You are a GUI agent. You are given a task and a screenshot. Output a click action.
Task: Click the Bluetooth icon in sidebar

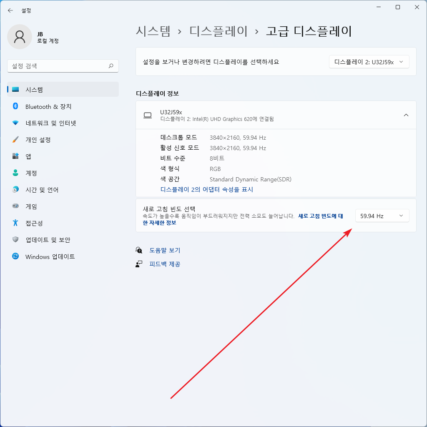click(x=15, y=106)
